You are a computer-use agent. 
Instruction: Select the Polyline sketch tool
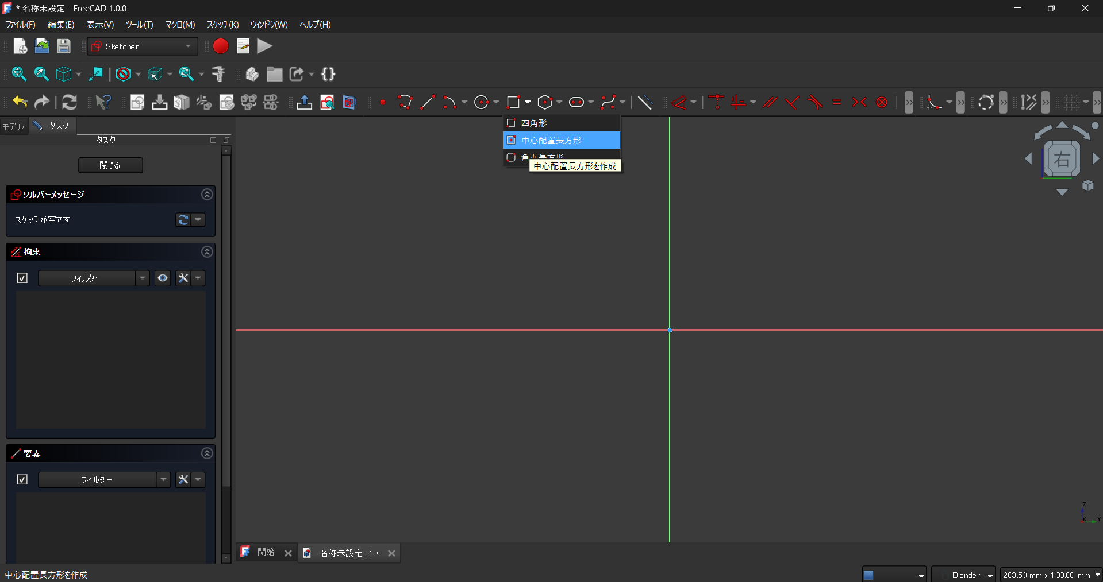coord(405,102)
